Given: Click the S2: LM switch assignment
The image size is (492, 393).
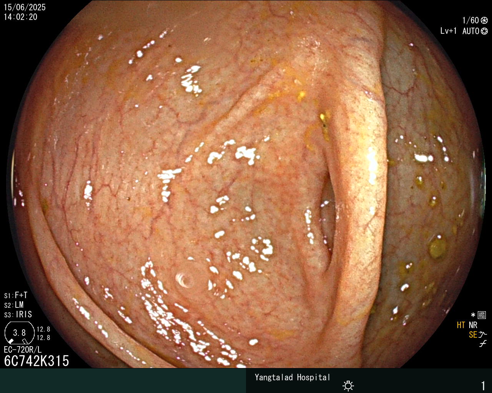Looking at the screenshot, I should click(14, 305).
